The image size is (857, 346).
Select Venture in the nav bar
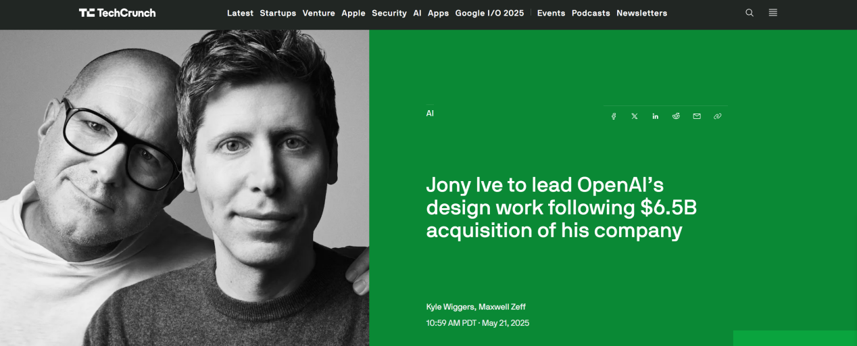[319, 13]
